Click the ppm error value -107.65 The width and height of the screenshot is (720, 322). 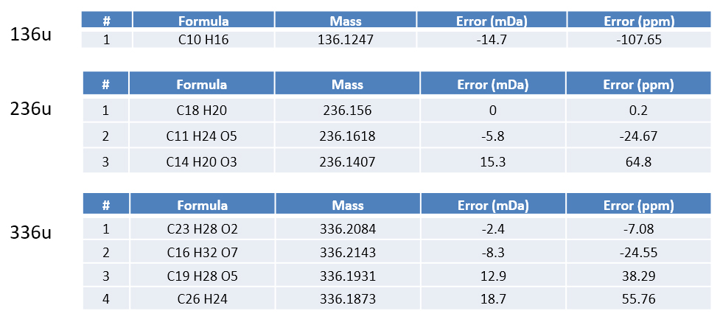tap(639, 40)
